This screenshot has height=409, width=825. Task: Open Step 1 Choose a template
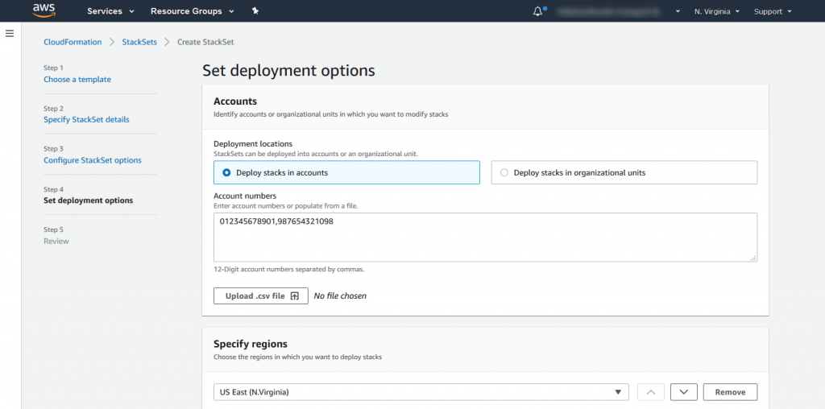tap(77, 80)
